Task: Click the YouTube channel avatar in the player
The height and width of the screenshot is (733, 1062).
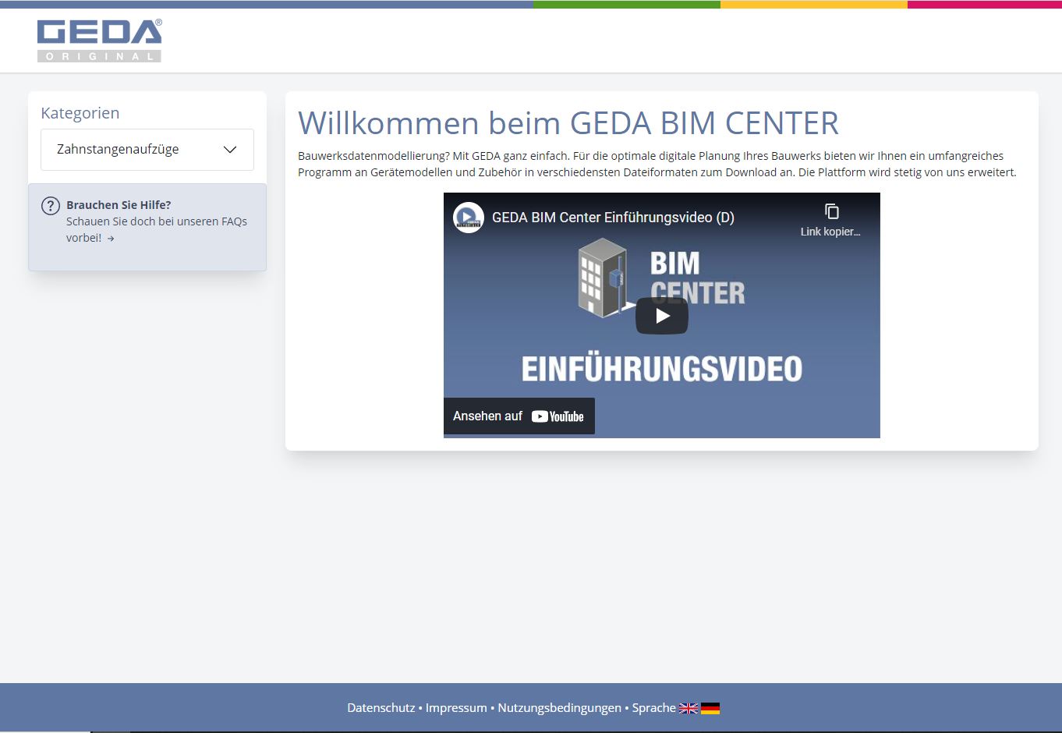Action: pyautogui.click(x=468, y=218)
